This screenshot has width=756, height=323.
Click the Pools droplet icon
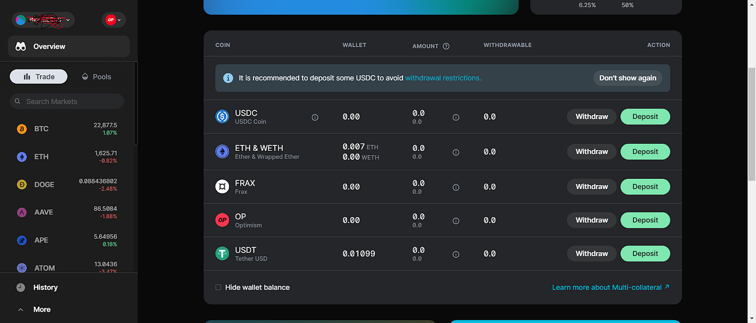point(85,77)
